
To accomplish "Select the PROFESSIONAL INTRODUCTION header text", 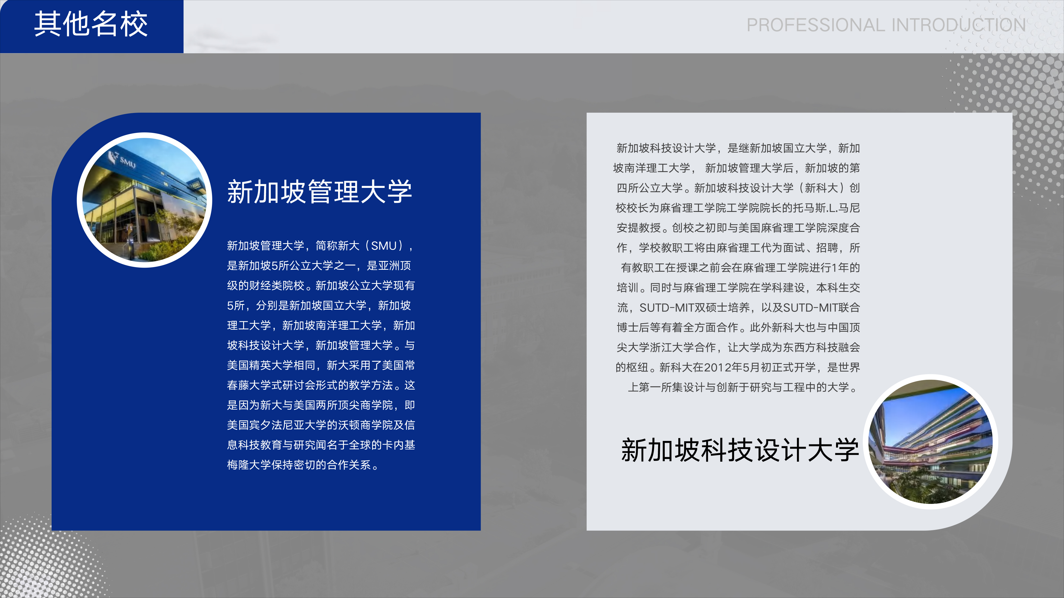I will click(x=886, y=25).
